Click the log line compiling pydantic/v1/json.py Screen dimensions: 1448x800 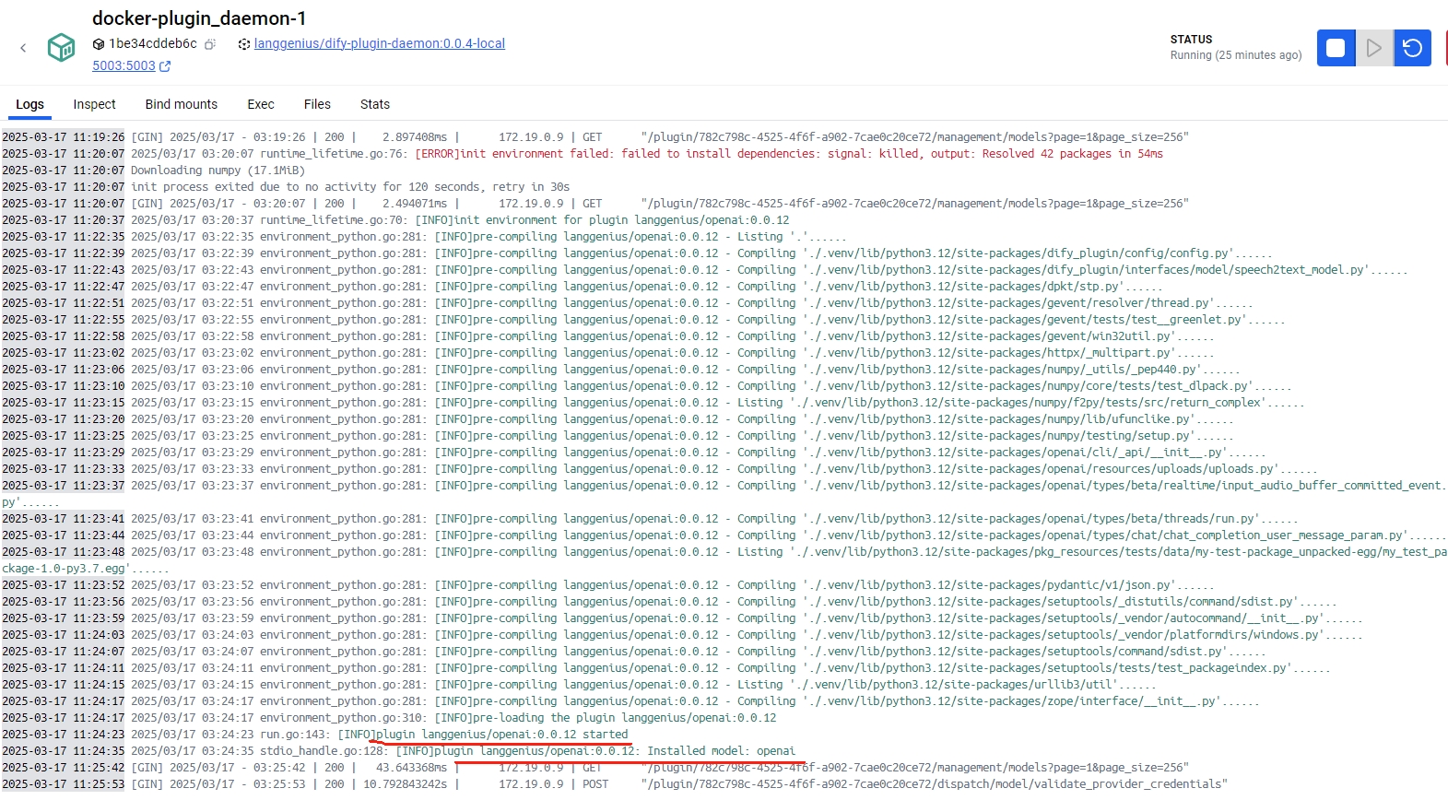coord(608,585)
